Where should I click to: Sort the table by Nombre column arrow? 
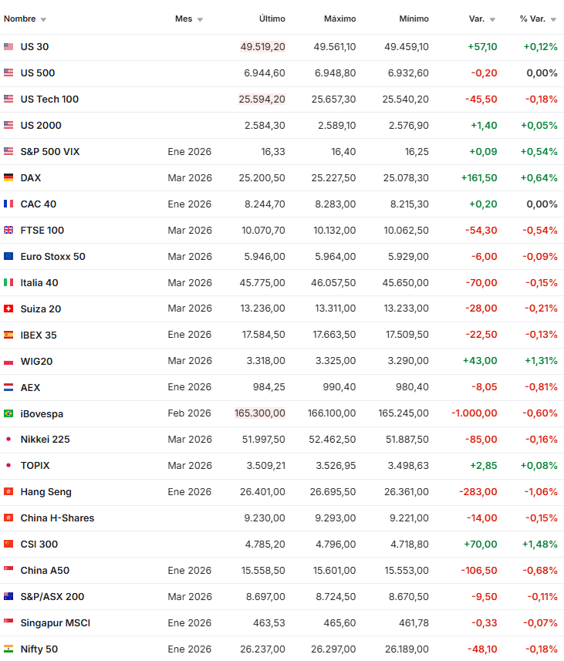pos(43,19)
